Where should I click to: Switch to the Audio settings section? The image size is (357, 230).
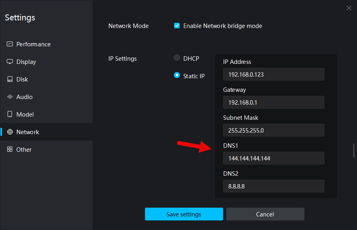pos(24,97)
